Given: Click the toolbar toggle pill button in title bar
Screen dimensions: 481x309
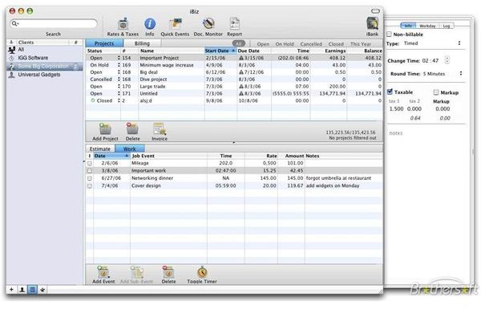Looking at the screenshot, I should pos(375,11).
